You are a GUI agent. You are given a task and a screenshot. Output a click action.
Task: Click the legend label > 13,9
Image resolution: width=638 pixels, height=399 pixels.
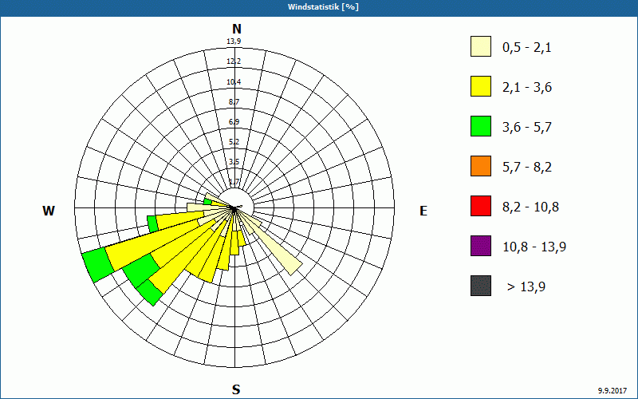(526, 287)
